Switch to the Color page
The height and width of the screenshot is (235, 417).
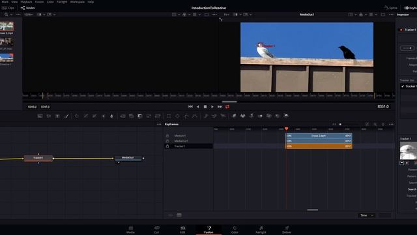point(235,230)
